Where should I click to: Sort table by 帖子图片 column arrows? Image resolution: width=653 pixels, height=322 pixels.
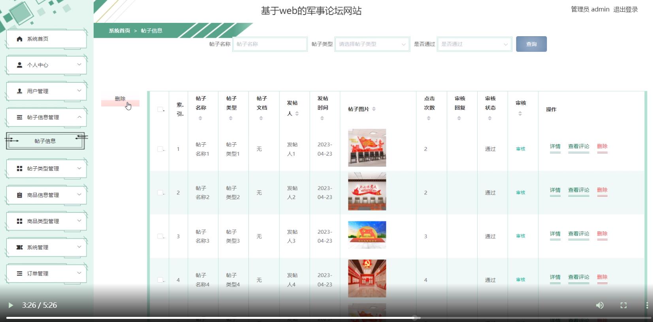tap(374, 109)
